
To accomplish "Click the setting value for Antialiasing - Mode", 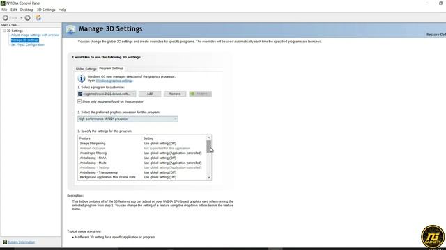I will (x=173, y=163).
